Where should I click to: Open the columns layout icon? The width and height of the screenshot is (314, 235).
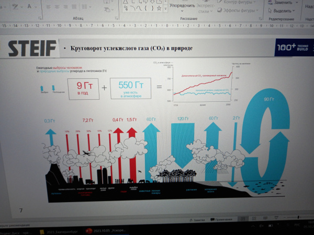[84, 7]
